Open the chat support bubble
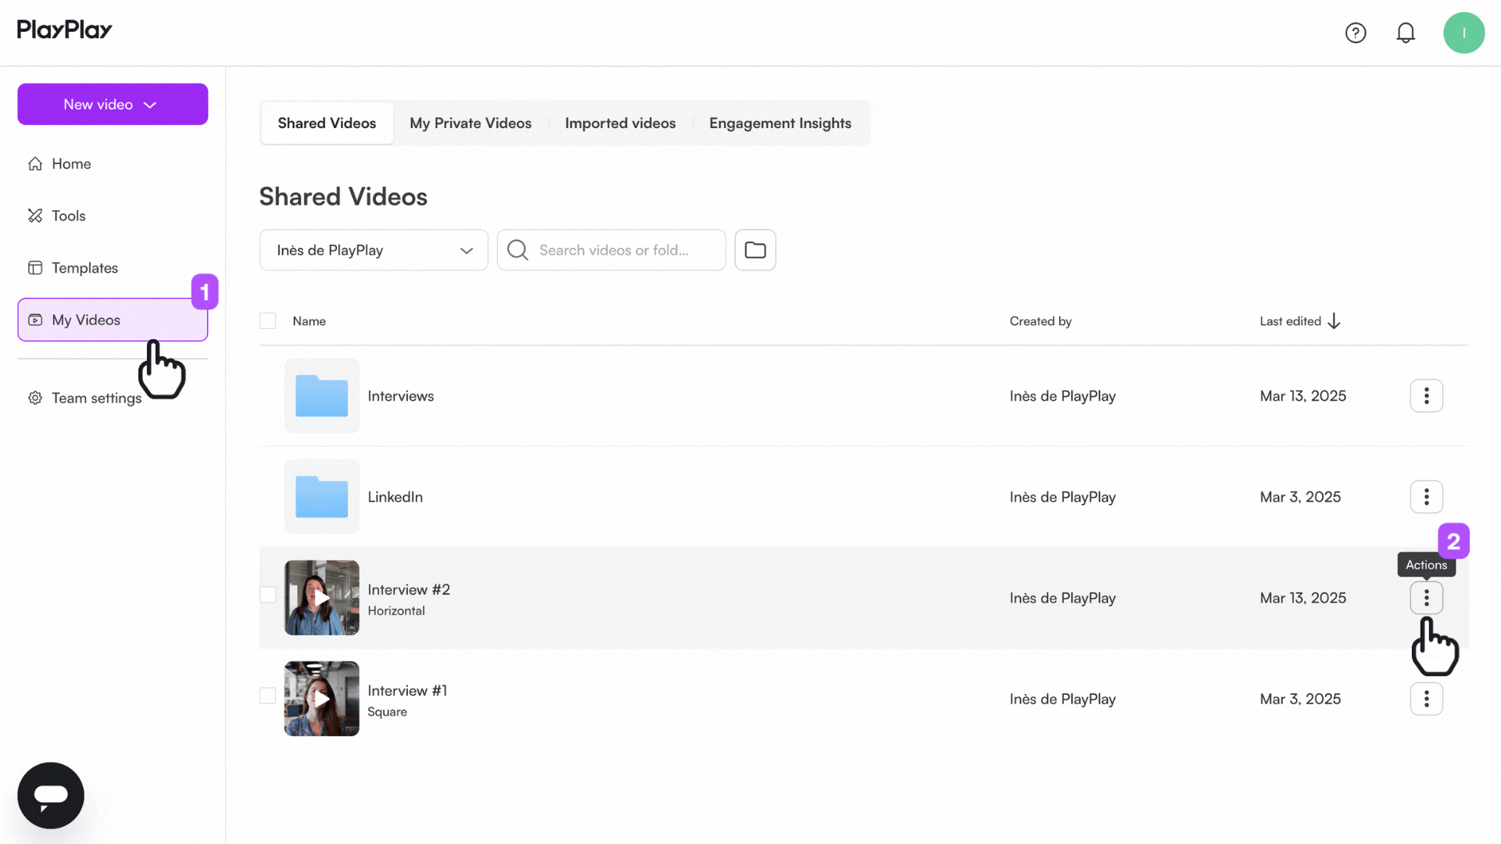The image size is (1501, 844). point(51,796)
